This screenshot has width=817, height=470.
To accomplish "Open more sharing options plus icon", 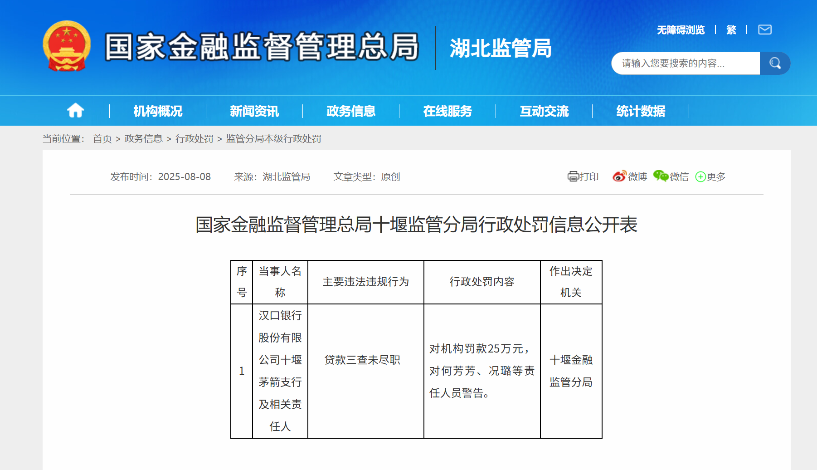I will click(x=700, y=176).
